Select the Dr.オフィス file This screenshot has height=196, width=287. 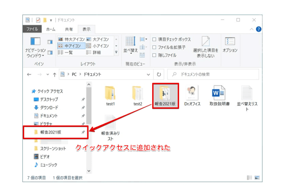[x=192, y=96]
